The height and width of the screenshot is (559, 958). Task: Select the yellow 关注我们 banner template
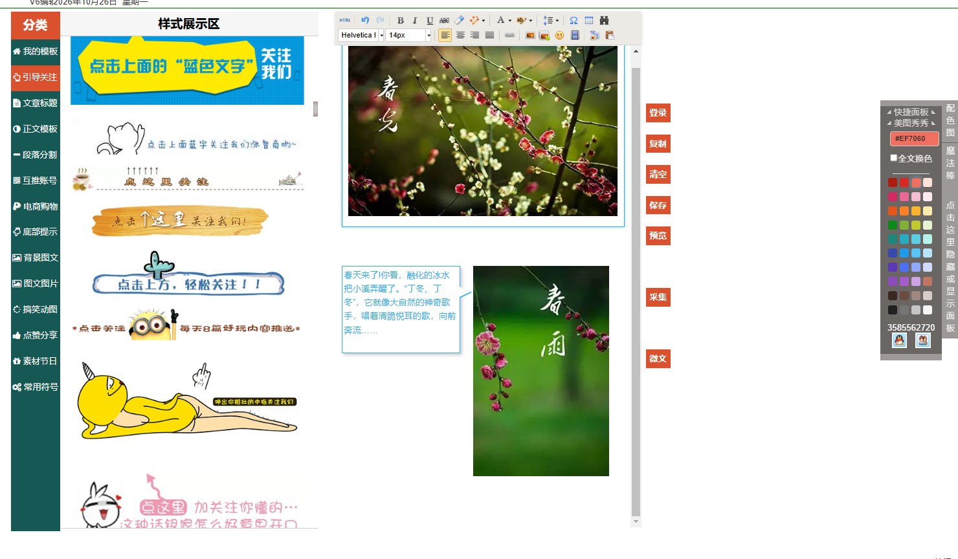point(187,70)
